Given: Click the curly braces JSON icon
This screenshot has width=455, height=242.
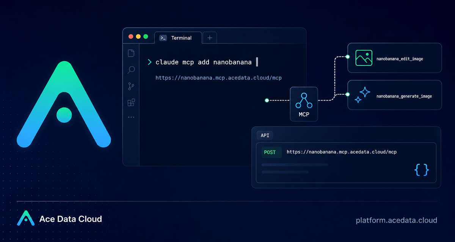Looking at the screenshot, I should [x=422, y=170].
